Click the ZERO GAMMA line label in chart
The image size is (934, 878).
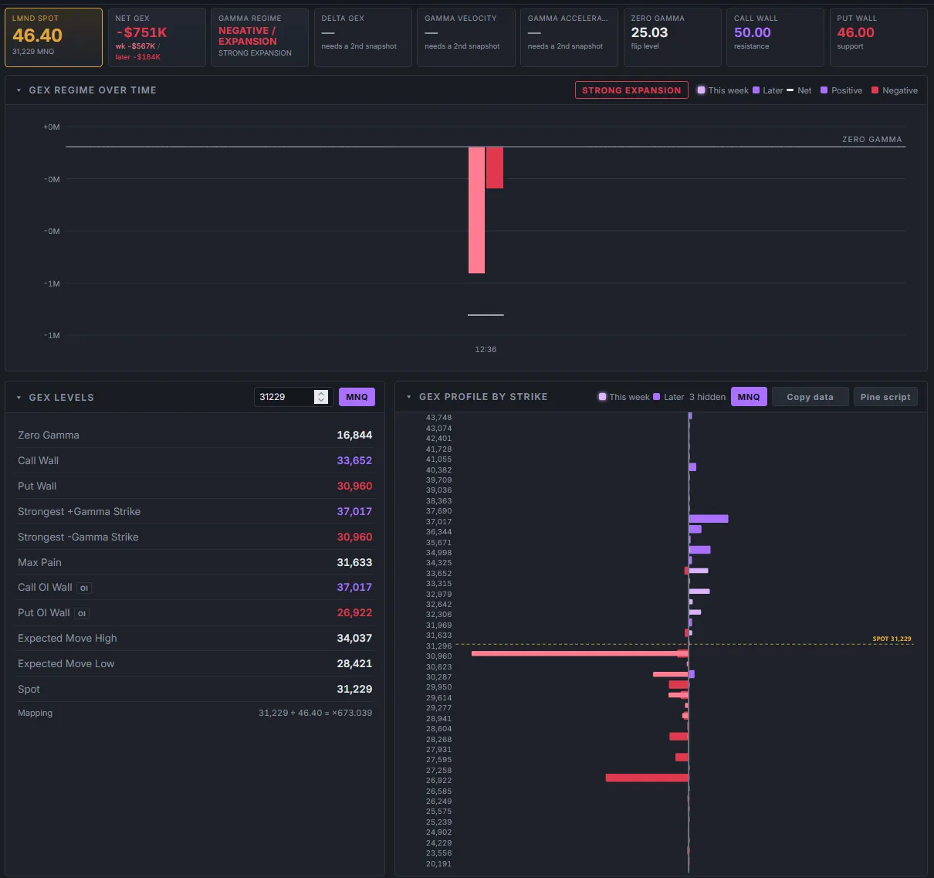pyautogui.click(x=871, y=140)
